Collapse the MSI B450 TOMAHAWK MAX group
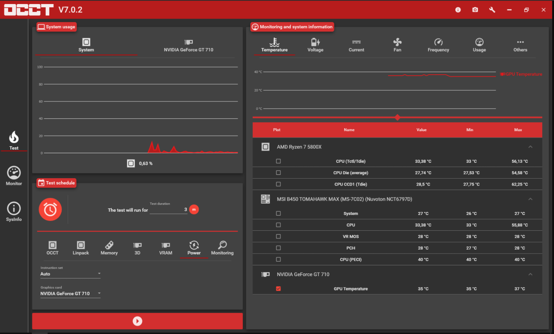The width and height of the screenshot is (554, 334). (530, 199)
